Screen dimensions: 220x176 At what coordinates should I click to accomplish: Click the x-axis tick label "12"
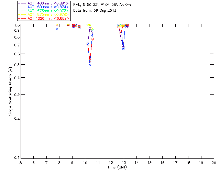coord(111,163)
